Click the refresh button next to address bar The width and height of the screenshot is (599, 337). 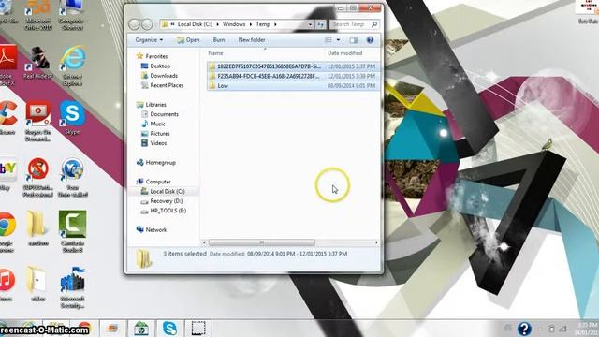(x=320, y=24)
